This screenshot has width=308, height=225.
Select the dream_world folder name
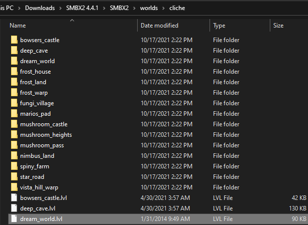click(37, 61)
